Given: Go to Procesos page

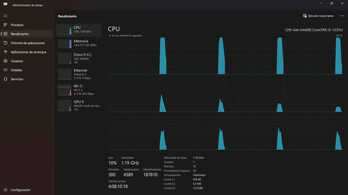Looking at the screenshot, I should coord(27,25).
